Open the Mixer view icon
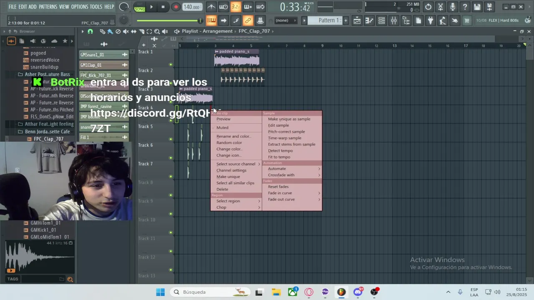Screen dimensions: 534x300 (393, 20)
